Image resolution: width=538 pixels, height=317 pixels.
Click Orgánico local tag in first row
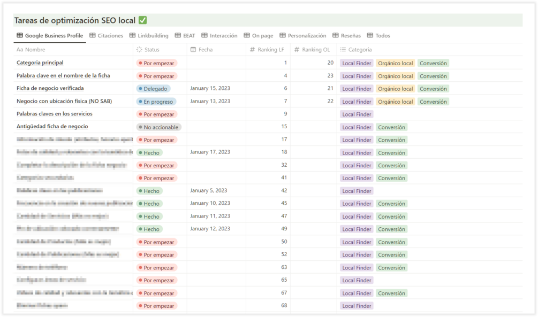tap(395, 63)
